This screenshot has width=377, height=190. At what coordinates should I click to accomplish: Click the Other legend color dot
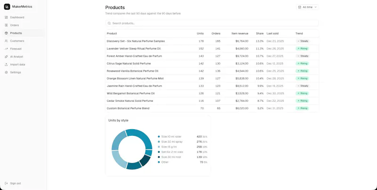tap(159, 162)
